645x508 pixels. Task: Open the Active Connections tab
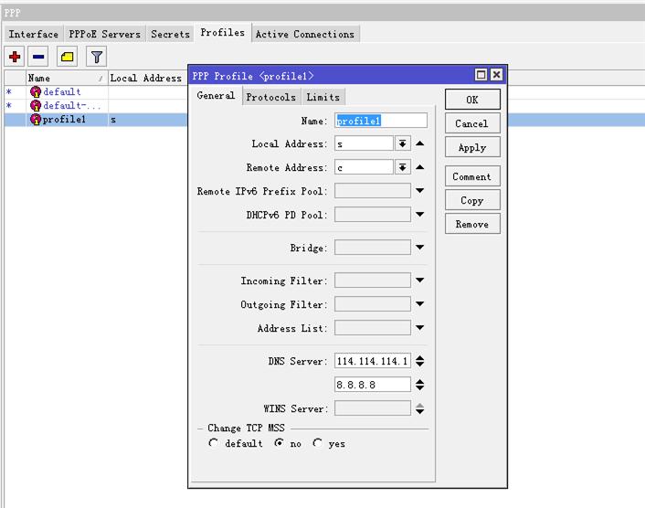point(304,35)
